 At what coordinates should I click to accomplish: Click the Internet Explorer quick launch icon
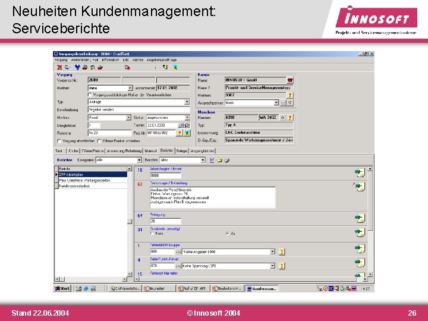pyautogui.click(x=86, y=288)
